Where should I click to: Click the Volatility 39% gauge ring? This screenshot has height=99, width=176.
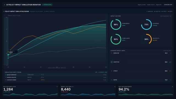tap(146, 39)
